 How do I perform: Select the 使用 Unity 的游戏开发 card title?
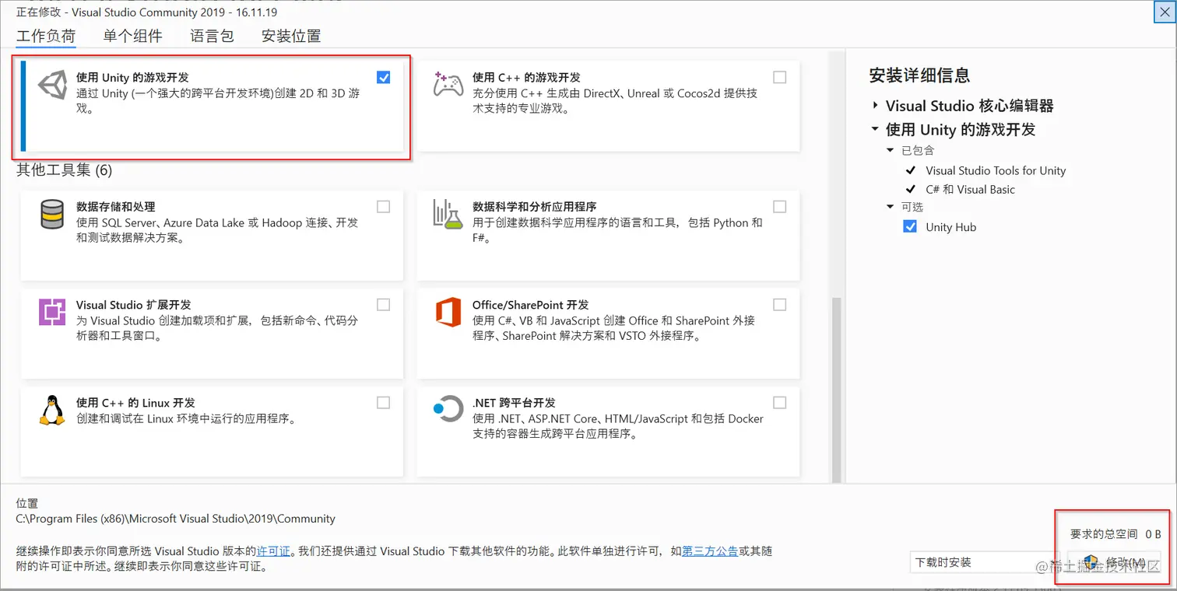click(x=132, y=78)
